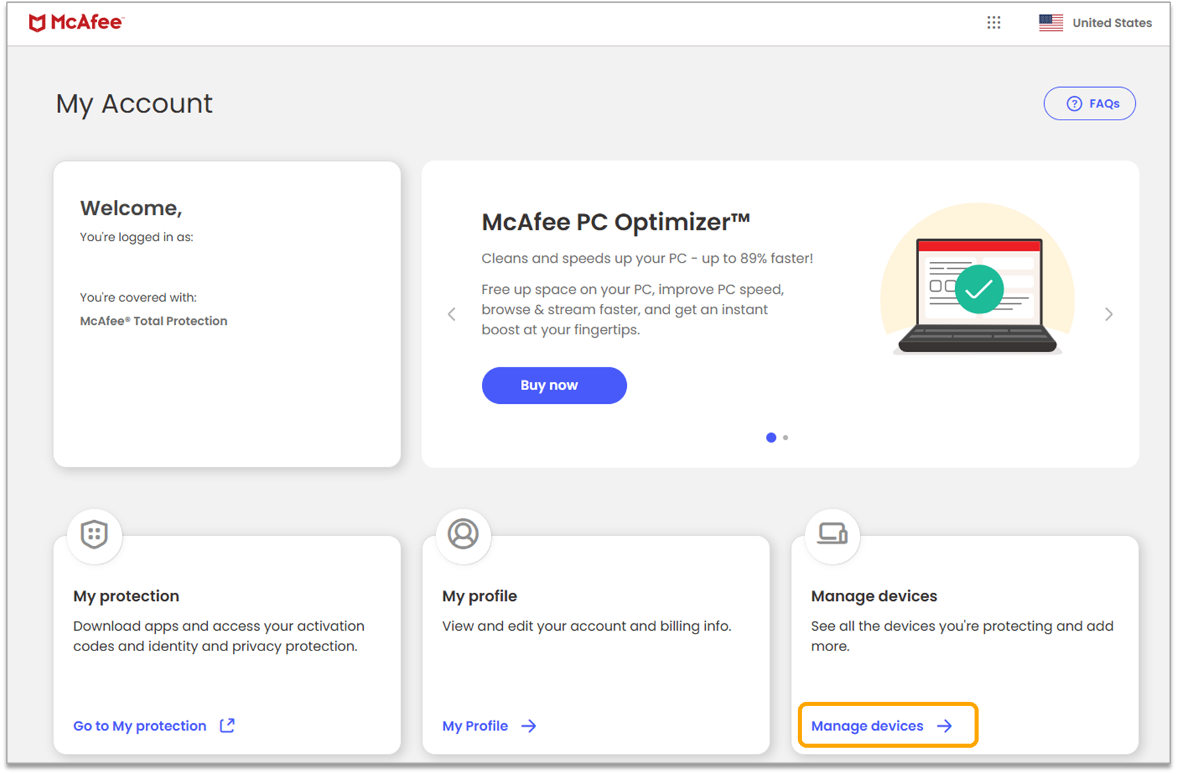Click arrow icon next to Manage devices

click(945, 726)
